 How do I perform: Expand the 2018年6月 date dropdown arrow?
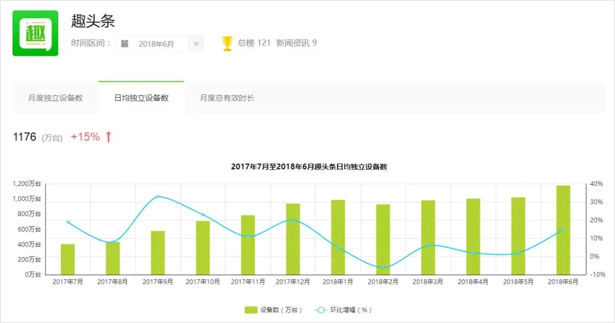click(x=196, y=44)
